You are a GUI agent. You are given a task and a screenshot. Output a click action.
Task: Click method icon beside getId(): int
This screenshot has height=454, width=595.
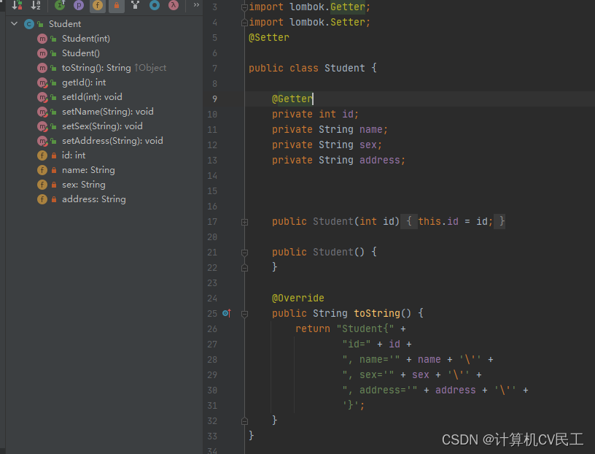(42, 82)
